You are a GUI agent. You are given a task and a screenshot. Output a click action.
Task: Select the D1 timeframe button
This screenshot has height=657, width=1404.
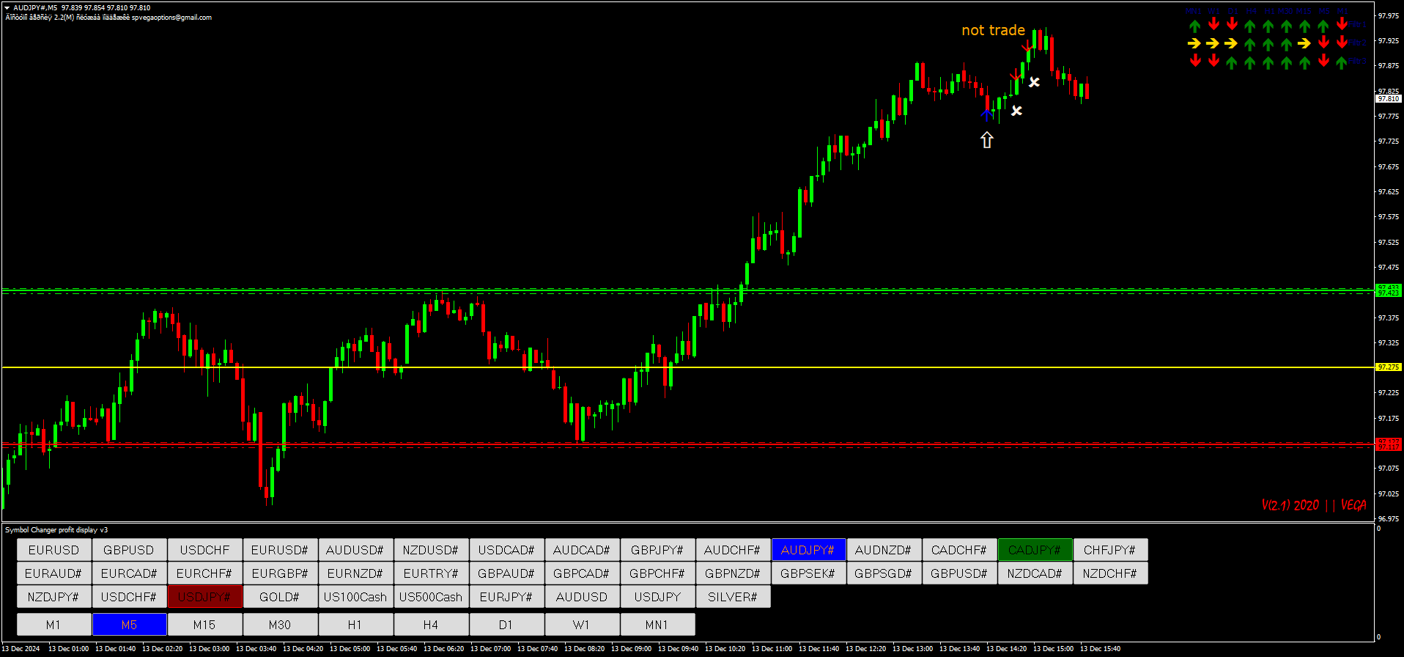tap(506, 625)
